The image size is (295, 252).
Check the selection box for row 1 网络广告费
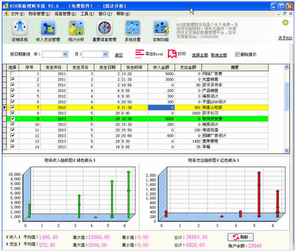click(12, 74)
